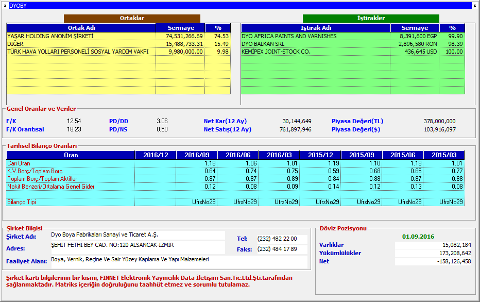Click the capital value 74,531,266.69

pyautogui.click(x=184, y=36)
